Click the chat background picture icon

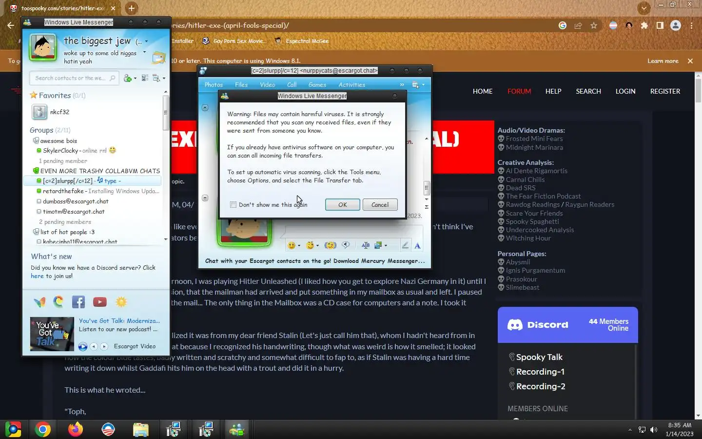coord(378,245)
